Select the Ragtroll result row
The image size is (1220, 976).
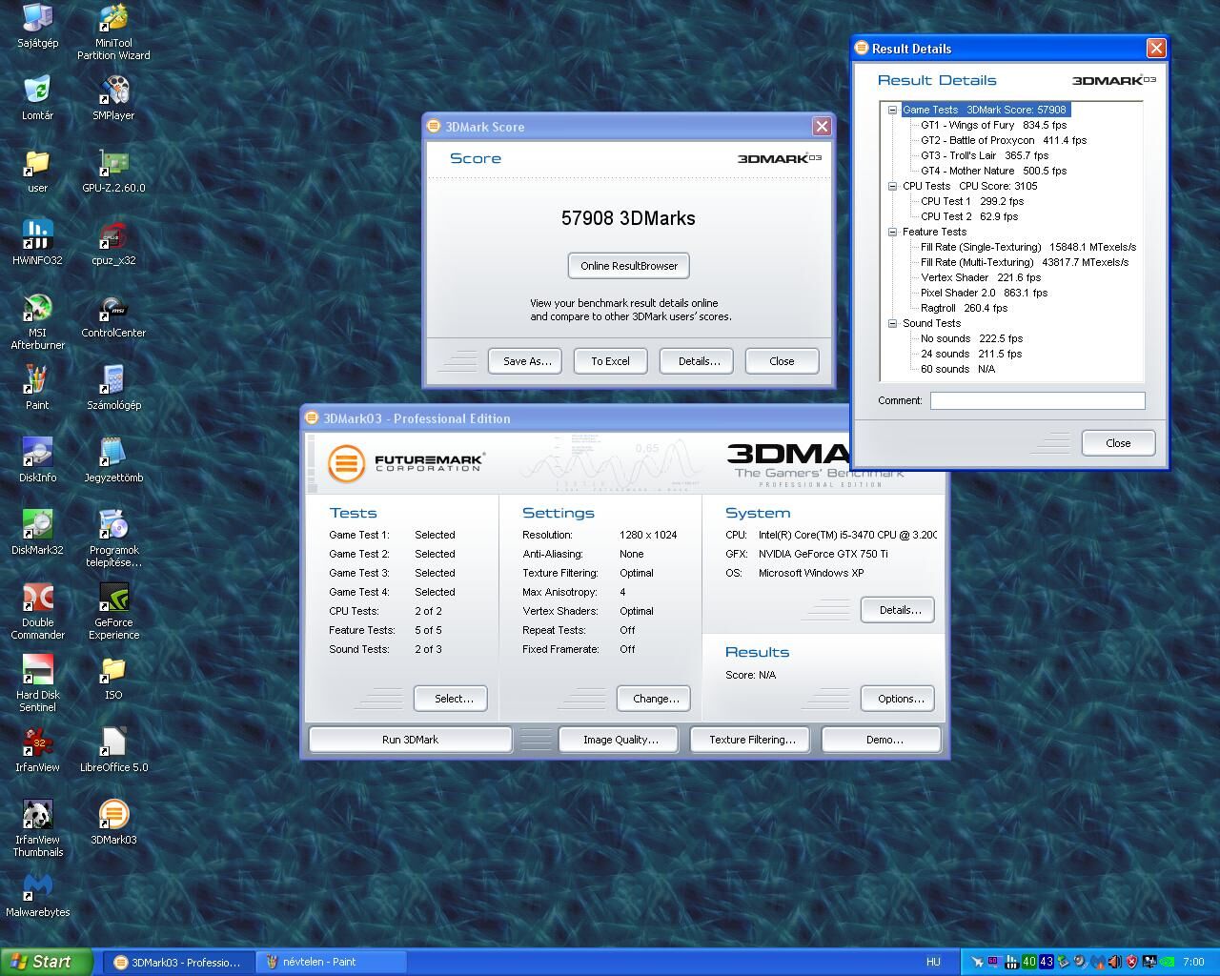(964, 308)
